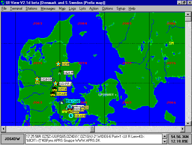Select the OZ2BOM star station icon
The height and width of the screenshot is (145, 192).
click(37, 79)
